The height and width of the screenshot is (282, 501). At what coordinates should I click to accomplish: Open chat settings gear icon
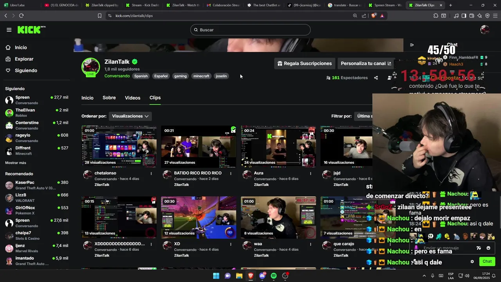coord(472,262)
